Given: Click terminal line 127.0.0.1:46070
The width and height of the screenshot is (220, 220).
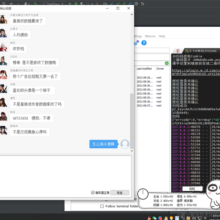Looking at the screenshot, I should 196,127.
